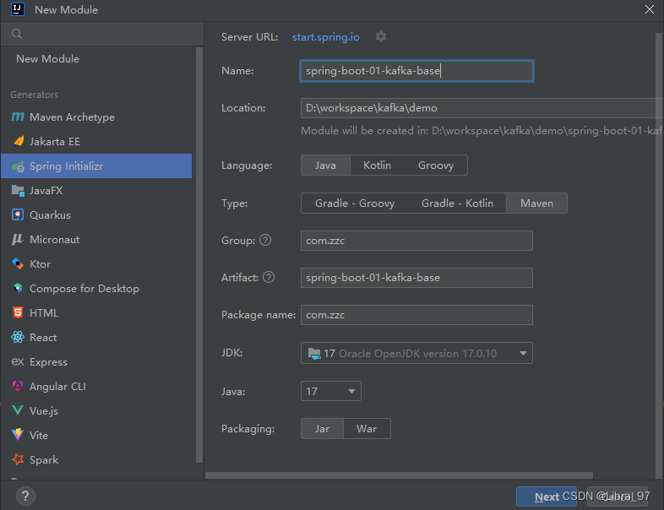Choose Maven build type
Viewport: 664px width, 510px height.
(x=536, y=203)
